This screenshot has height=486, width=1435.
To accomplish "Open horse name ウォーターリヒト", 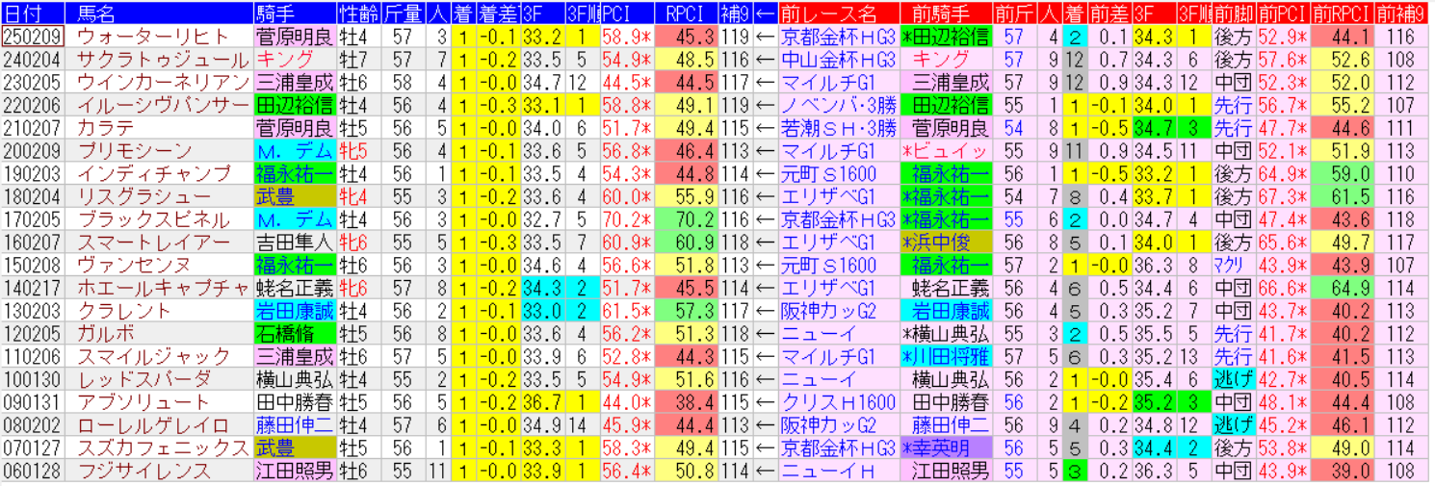I will pos(154,37).
